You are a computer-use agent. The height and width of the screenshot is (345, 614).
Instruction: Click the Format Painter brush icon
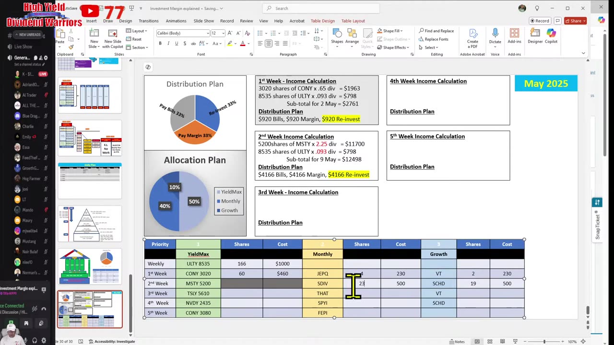pyautogui.click(x=71, y=47)
